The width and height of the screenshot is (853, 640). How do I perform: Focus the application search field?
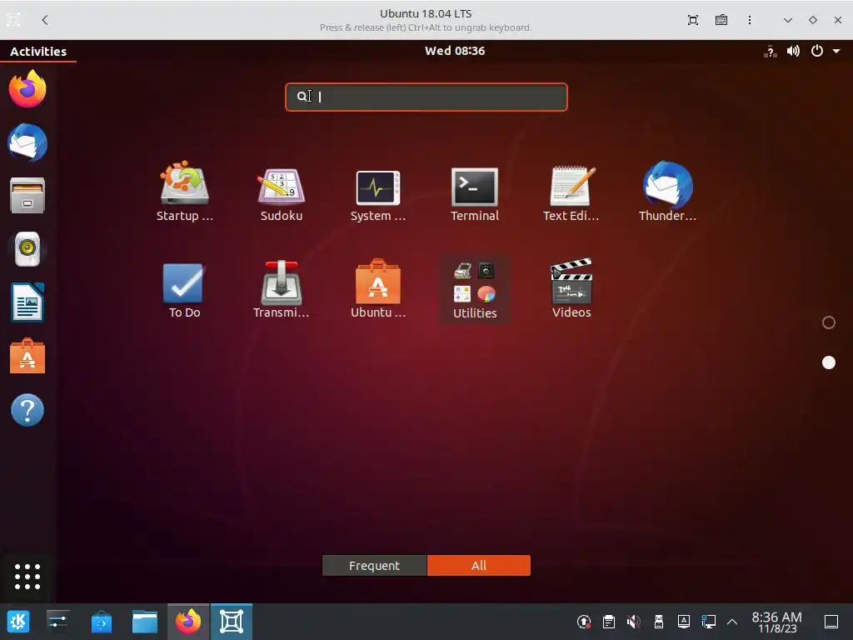pos(426,97)
